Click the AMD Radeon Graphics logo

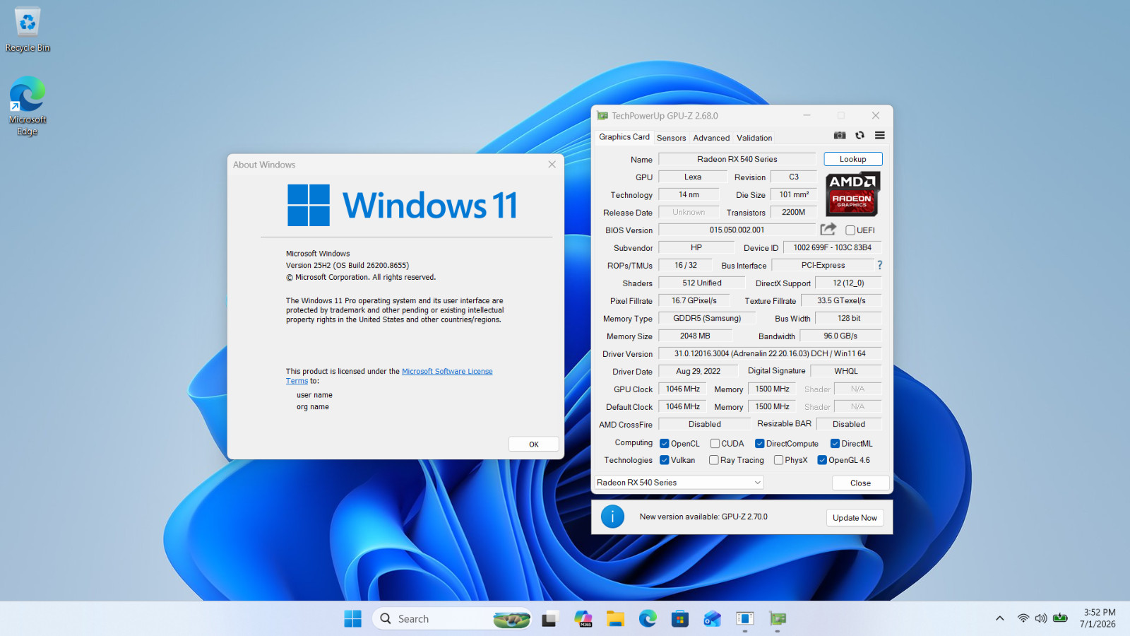[x=852, y=194]
